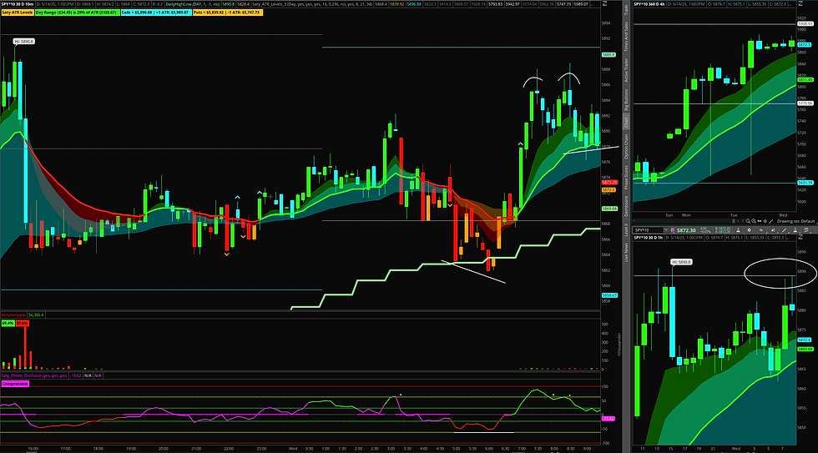The height and width of the screenshot is (453, 818).
Task: Open the Trade side tab
Action: (626, 9)
